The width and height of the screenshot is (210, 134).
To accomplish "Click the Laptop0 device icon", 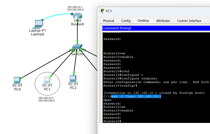I will coord(39,24).
